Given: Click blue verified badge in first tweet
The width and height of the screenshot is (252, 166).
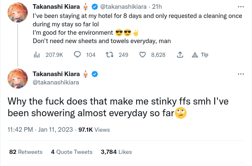Looking at the screenshot, I should (95, 7).
